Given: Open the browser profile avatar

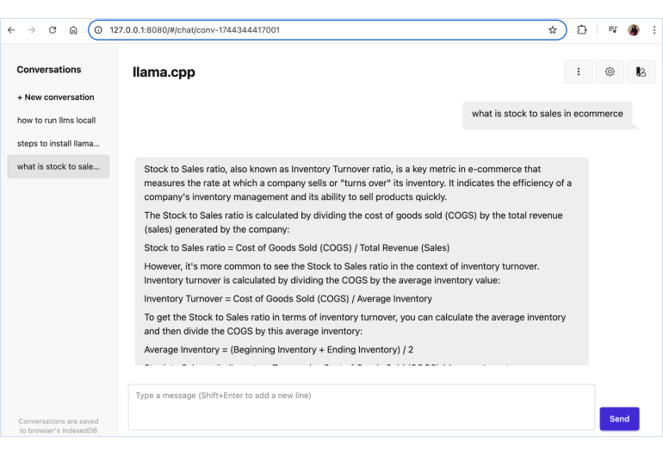Looking at the screenshot, I should pos(634,30).
